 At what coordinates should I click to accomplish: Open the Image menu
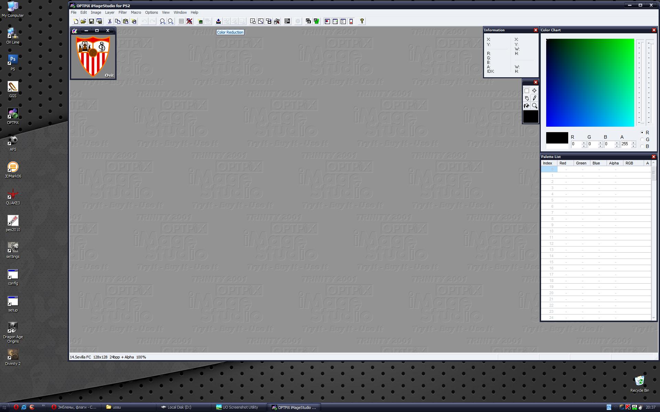tap(96, 12)
